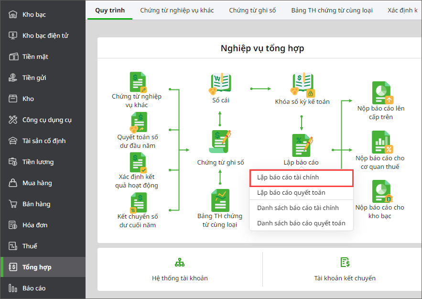The width and height of the screenshot is (422, 299).
Task: Click the Tiền gửi deposit icon
Action: 12,78
